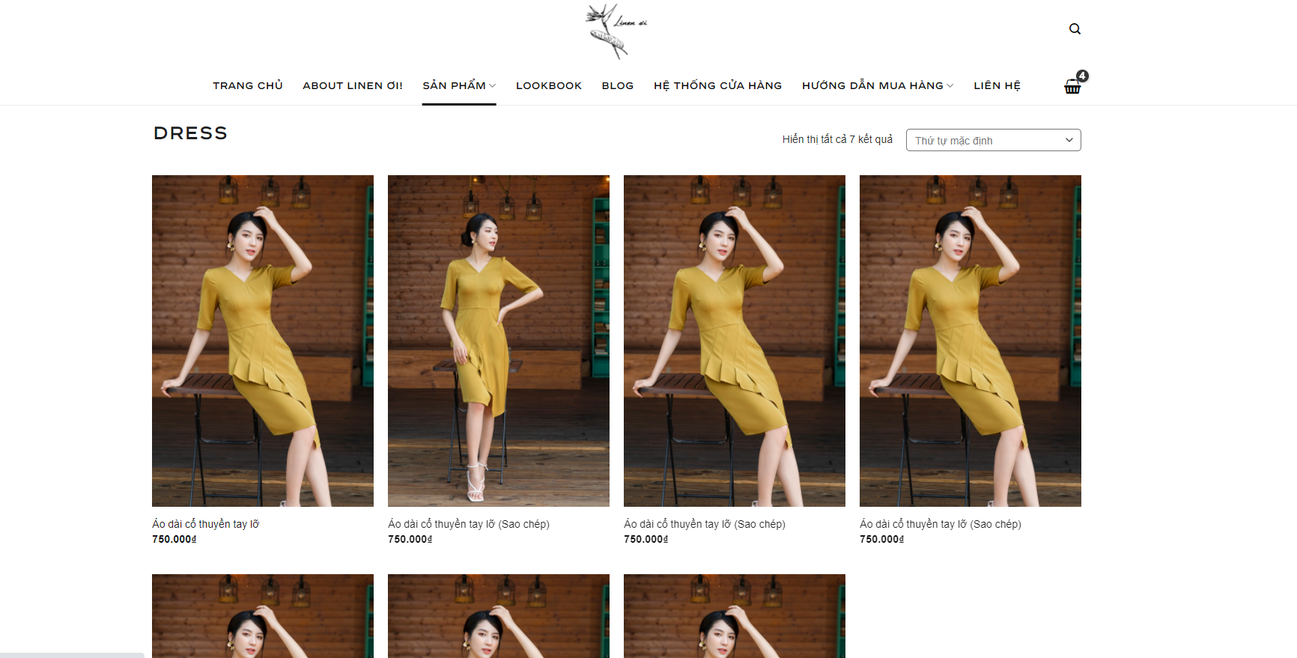Open the Blog menu item
Screen dimensions: 1297x658
(617, 86)
